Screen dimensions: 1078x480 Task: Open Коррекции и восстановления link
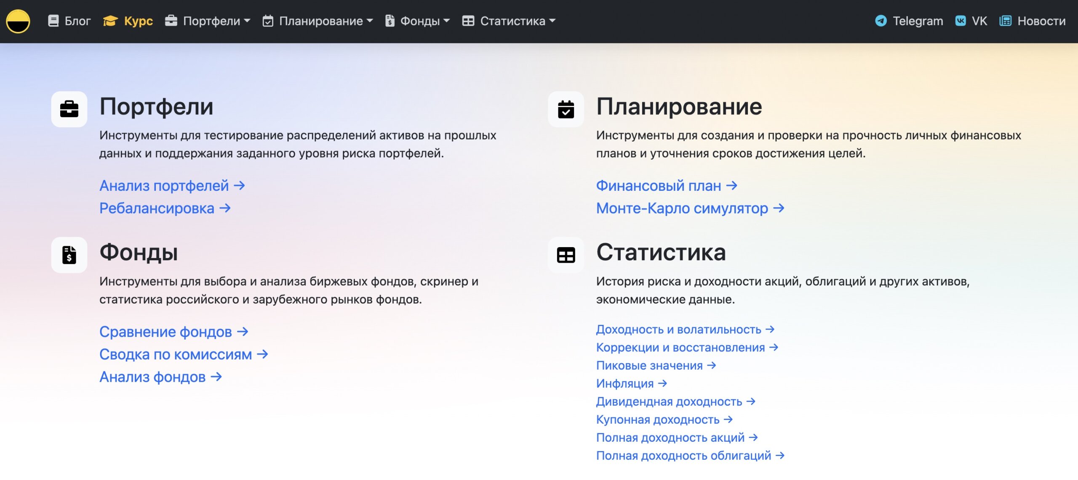(x=687, y=348)
